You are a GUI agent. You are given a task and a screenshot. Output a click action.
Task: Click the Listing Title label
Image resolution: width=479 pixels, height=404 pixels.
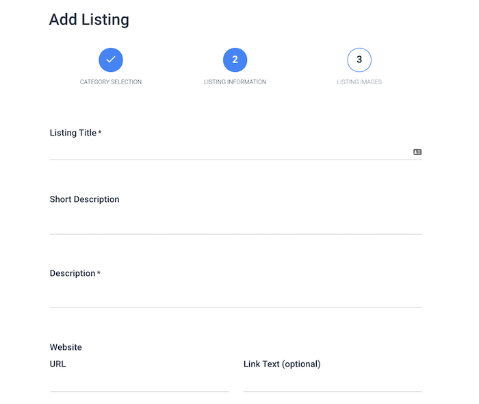click(x=73, y=133)
